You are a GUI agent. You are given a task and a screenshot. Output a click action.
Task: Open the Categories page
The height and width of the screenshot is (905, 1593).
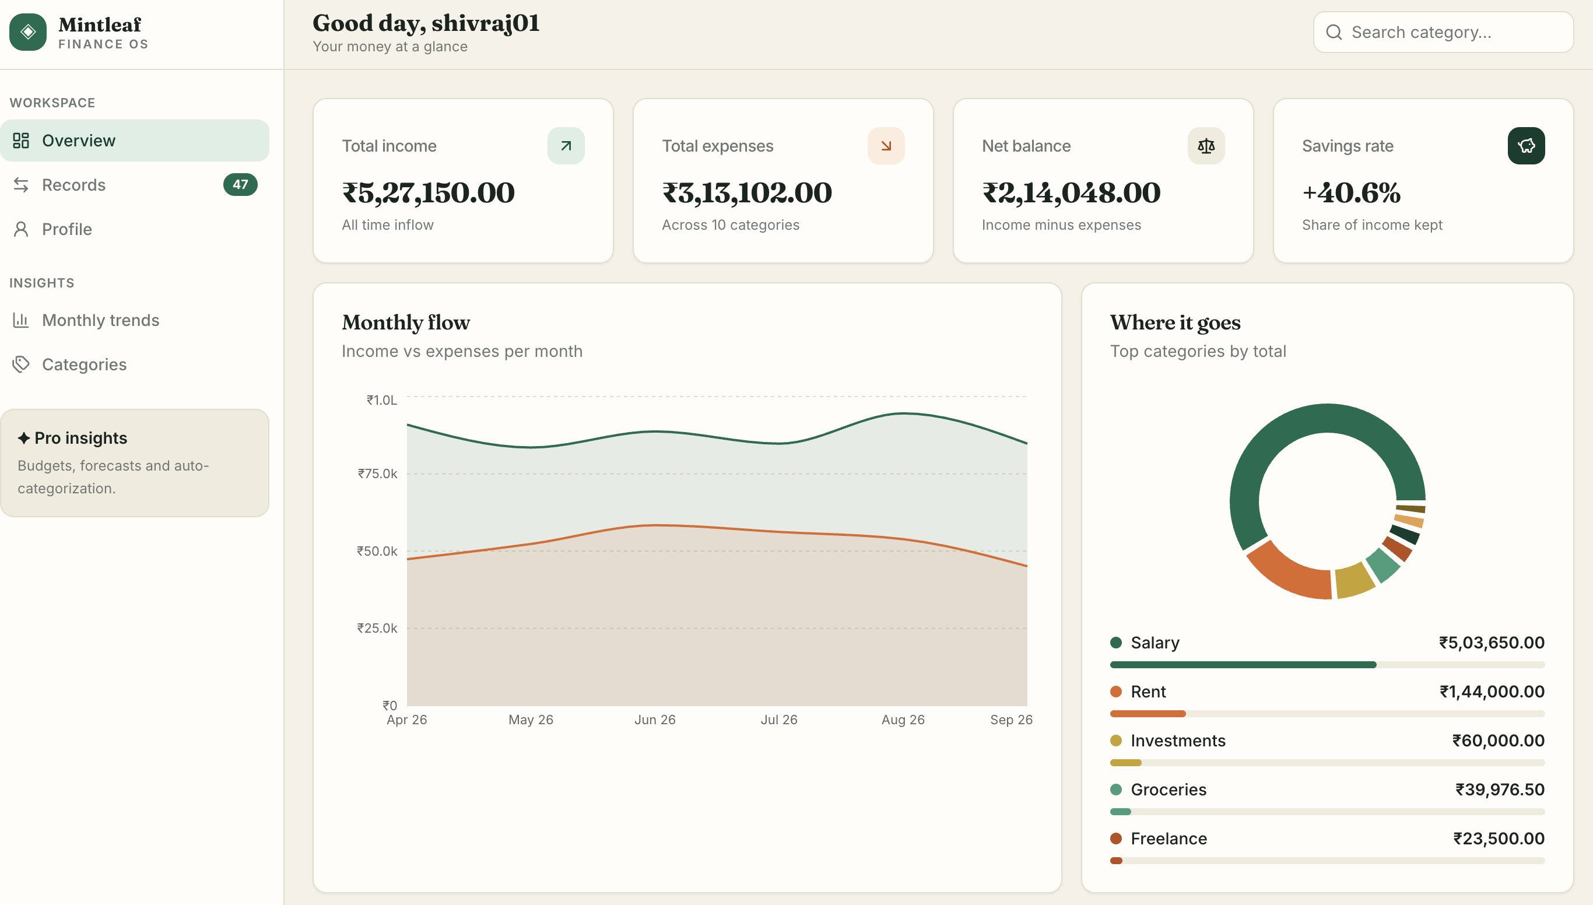click(x=135, y=364)
